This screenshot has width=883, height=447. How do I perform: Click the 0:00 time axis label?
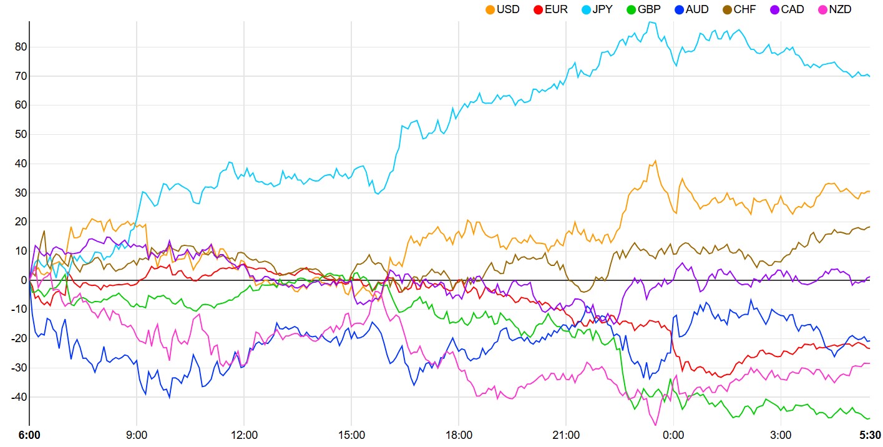(673, 435)
